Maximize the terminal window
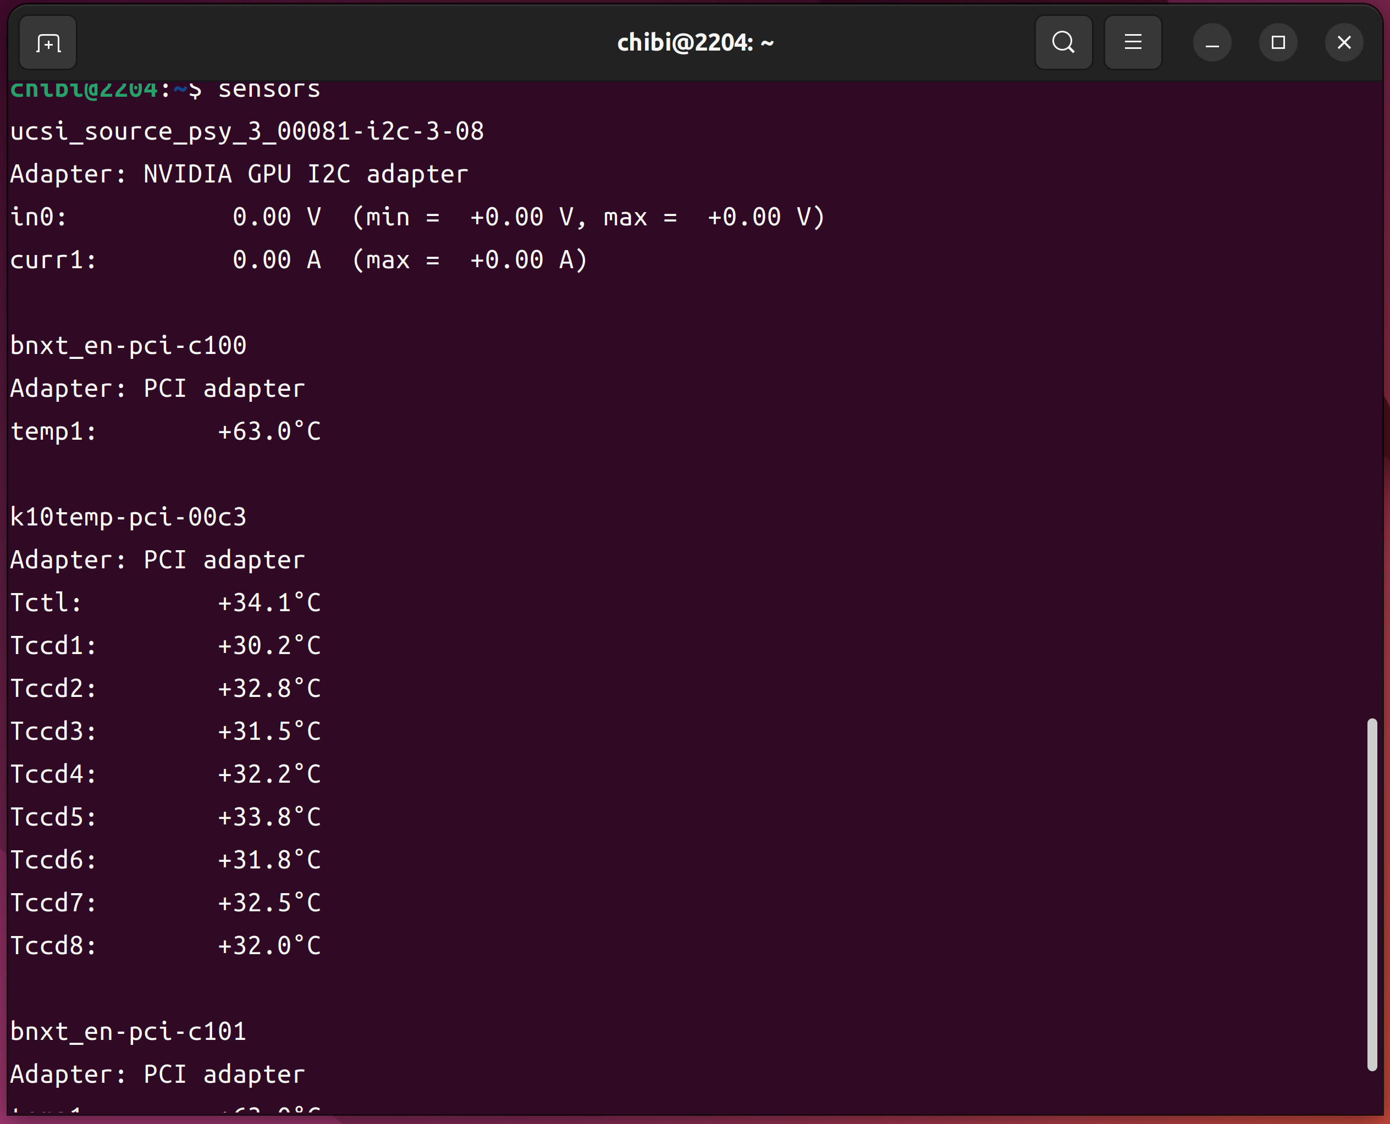Screen dimensions: 1390x1124 1277,43
